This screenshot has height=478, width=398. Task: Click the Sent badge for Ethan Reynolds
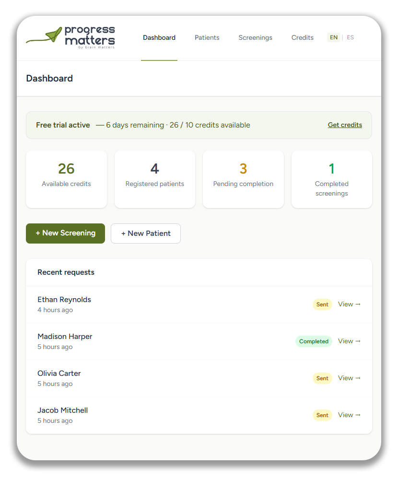322,304
